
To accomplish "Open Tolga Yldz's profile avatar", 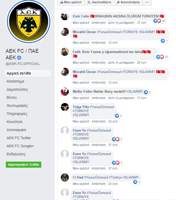I will tap(65, 107).
